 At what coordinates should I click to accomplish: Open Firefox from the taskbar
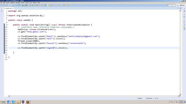[28, 102]
